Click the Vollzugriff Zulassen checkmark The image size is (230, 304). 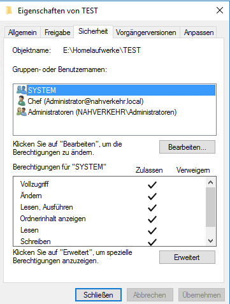[x=152, y=185]
